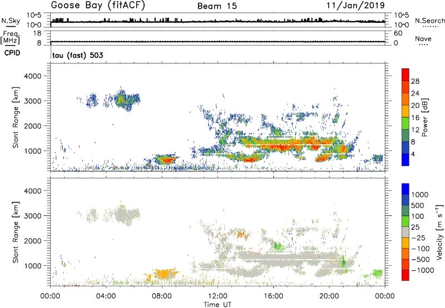Click '-25' on the velocity colorbar
The height and width of the screenshot is (308, 445).
(418, 237)
